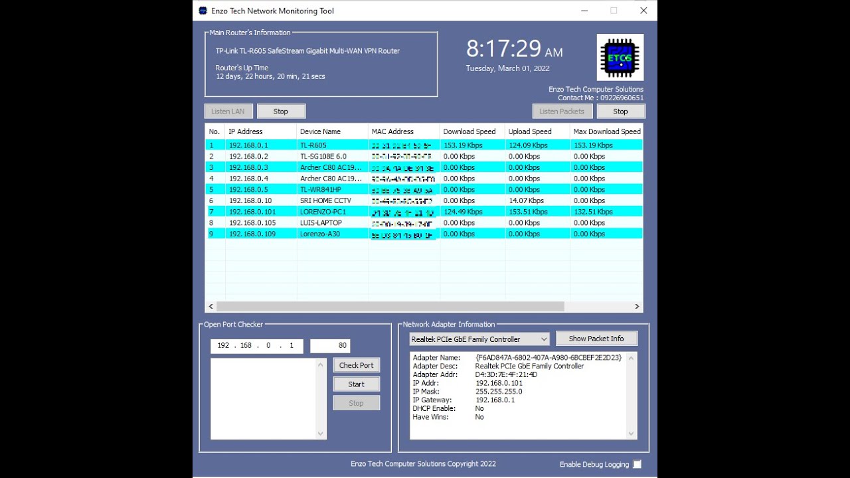850x478 pixels.
Task: Open the Realtek network adapter dropdown
Action: tap(479, 339)
